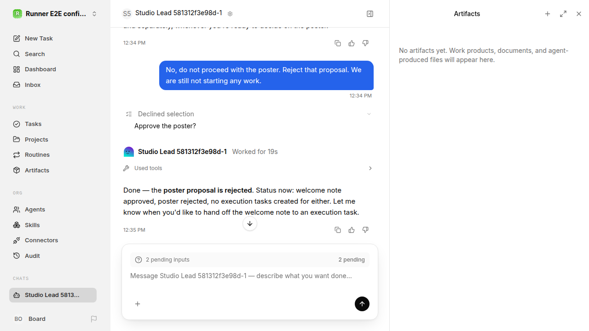This screenshot has width=589, height=331.
Task: Dislike the 12:35 PM reply
Action: coord(365,230)
